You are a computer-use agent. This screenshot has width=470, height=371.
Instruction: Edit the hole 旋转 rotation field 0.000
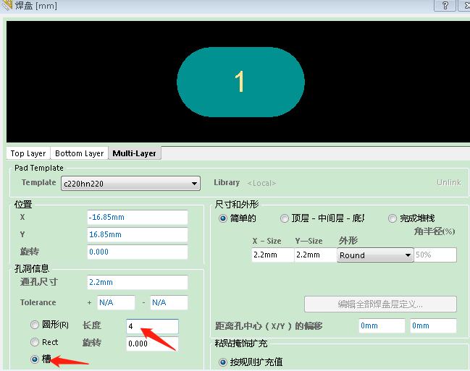tap(152, 344)
